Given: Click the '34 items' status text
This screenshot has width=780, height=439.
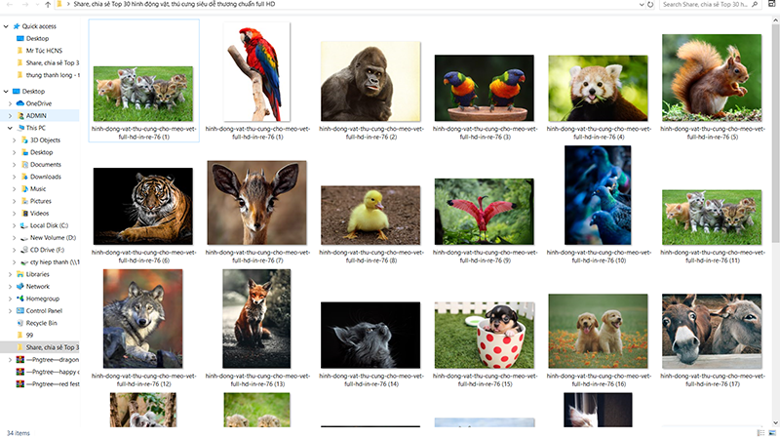Looking at the screenshot, I should [19, 433].
